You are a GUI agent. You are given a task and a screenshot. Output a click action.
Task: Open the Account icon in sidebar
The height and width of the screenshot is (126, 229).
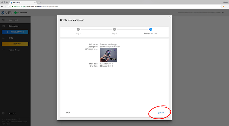pos(3,113)
